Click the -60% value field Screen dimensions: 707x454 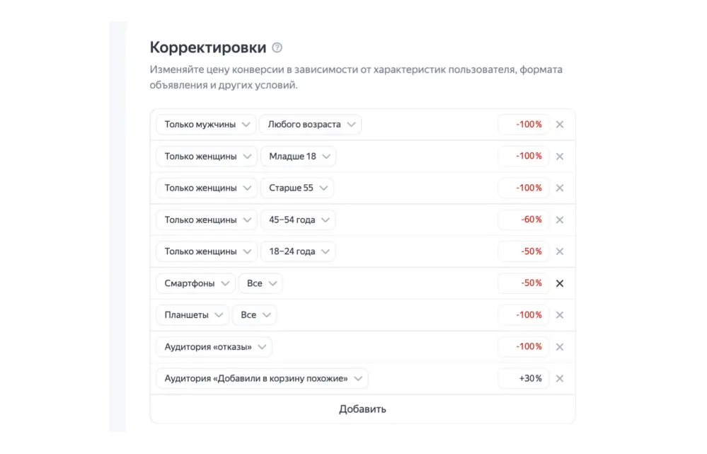point(524,220)
